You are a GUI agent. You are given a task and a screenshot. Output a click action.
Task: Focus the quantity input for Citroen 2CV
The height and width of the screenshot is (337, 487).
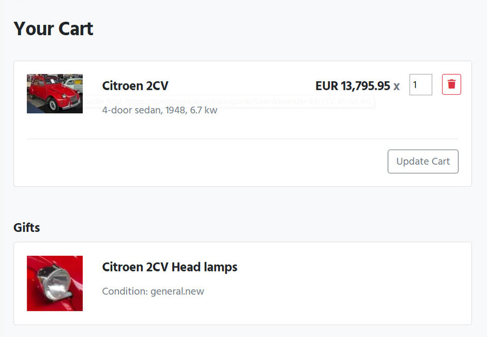pos(420,85)
